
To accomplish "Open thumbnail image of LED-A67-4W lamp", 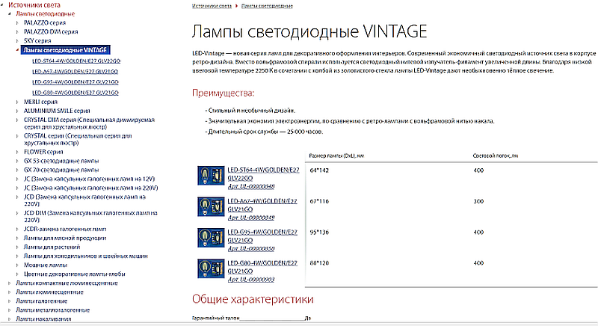I will [x=211, y=206].
